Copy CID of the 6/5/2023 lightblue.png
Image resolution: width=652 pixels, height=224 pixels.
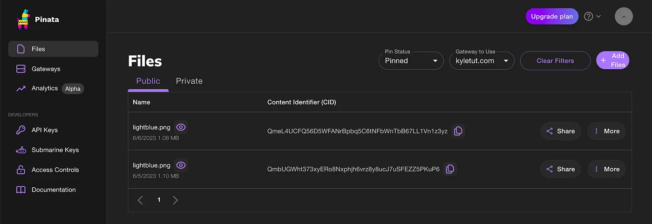pos(450,169)
